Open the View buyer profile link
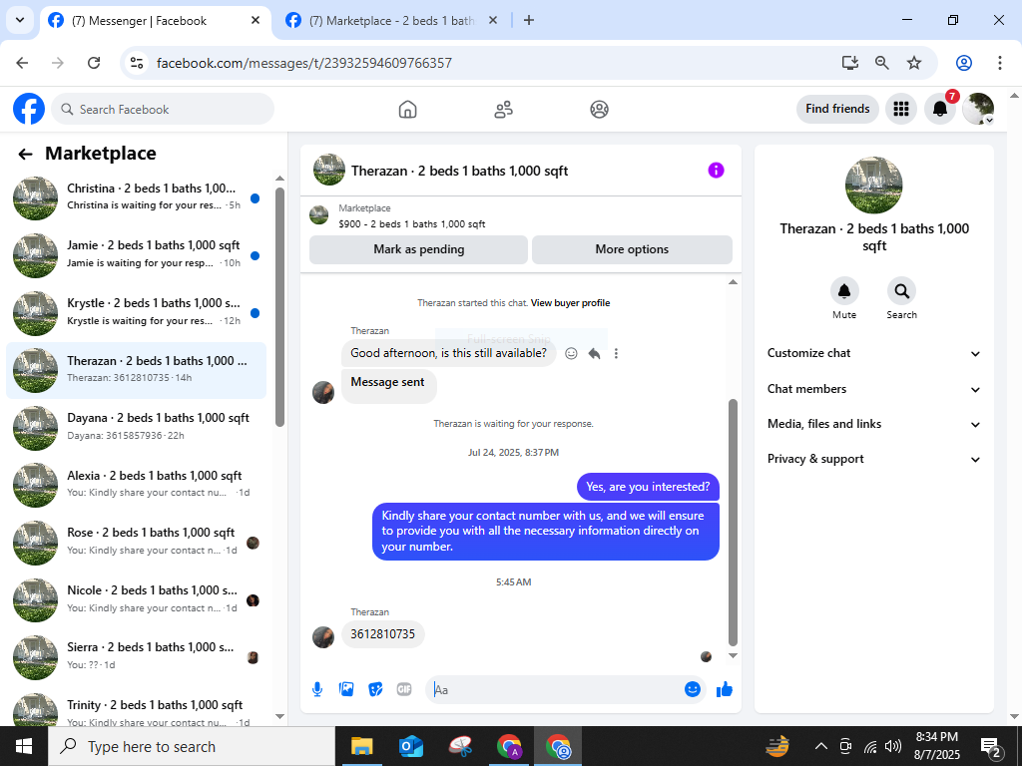This screenshot has width=1022, height=766. 570,303
